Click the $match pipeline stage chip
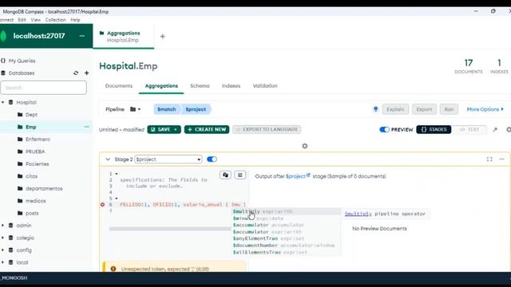Screen dimensions: 511x287 click(x=167, y=109)
